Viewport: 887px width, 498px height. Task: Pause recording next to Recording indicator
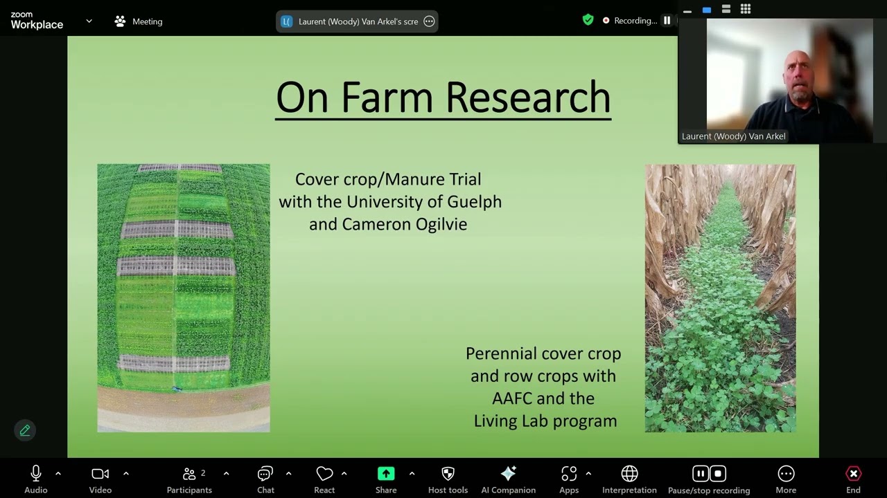tap(667, 21)
